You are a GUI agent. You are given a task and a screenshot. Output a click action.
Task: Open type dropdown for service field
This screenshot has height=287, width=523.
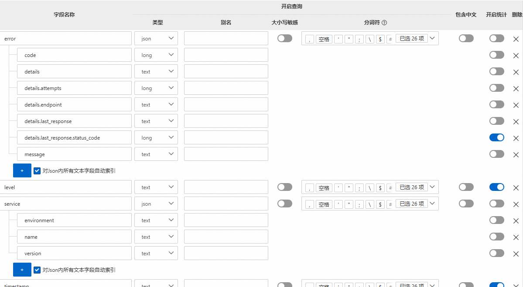[x=156, y=204]
